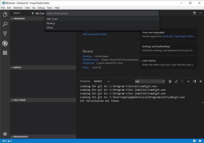
Task: Open the output log file icon
Action: click(x=182, y=82)
